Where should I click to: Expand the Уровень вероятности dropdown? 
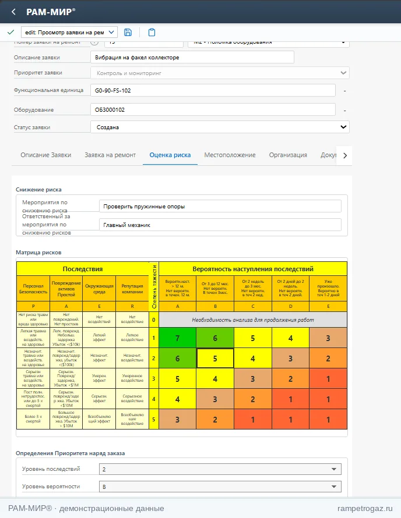(220, 487)
